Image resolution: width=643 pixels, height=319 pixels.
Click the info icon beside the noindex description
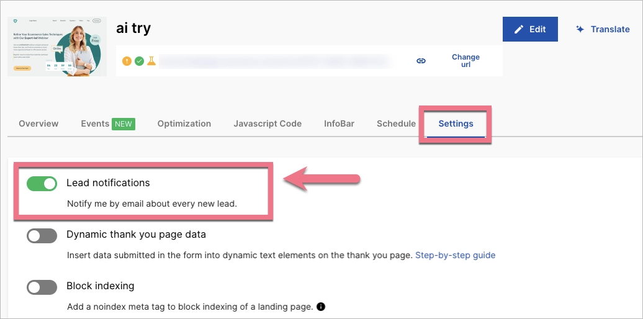point(321,307)
